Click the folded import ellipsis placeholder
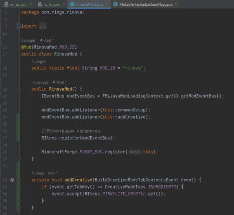This screenshot has width=234, height=215. click(x=43, y=27)
